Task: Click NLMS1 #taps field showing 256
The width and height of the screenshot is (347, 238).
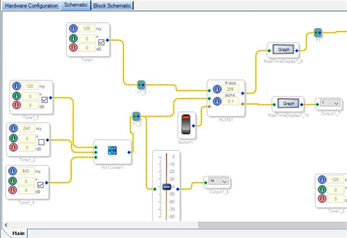Action: click(230, 89)
